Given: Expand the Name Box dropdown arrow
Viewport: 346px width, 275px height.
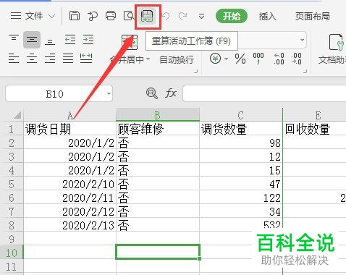Looking at the screenshot, I should [x=109, y=93].
